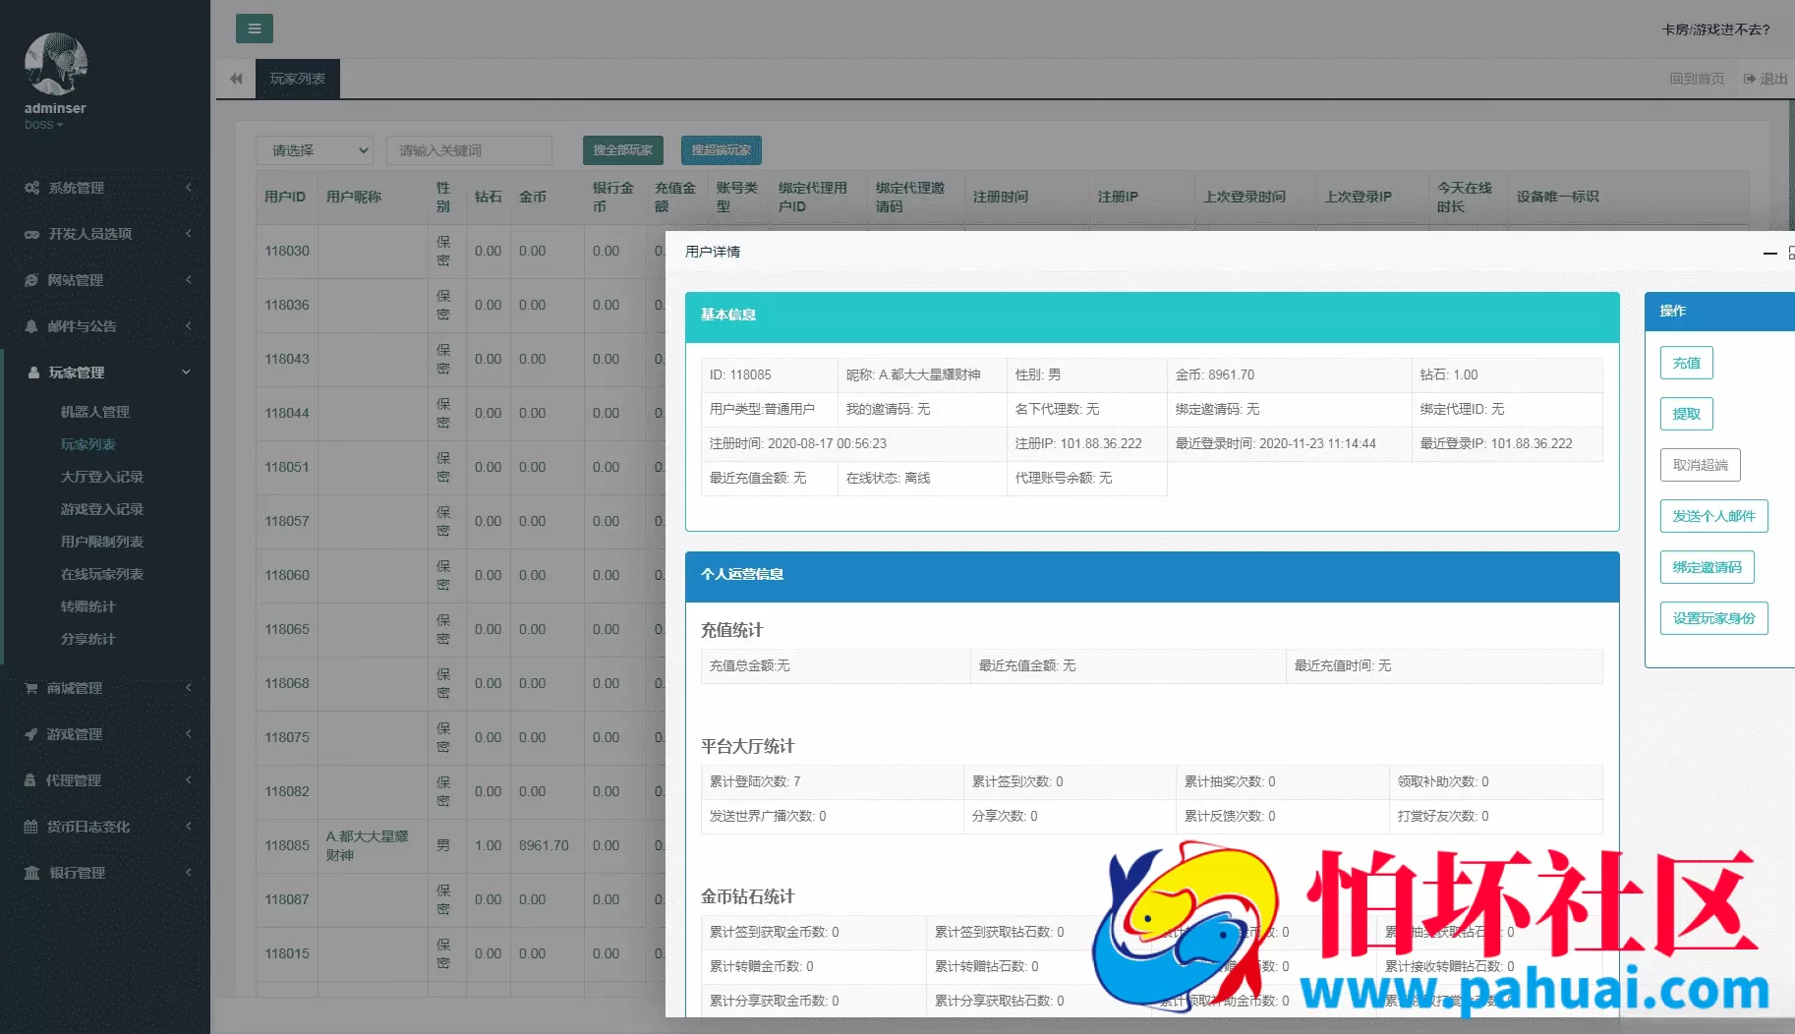Click the 回到首页 link
Image resolution: width=1795 pixels, height=1034 pixels.
pos(1697,79)
